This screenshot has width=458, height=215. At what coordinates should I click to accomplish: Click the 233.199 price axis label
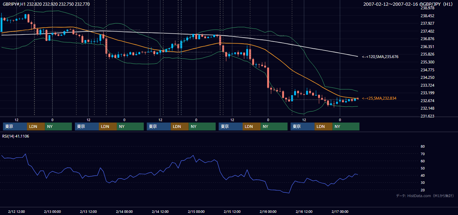427,93
